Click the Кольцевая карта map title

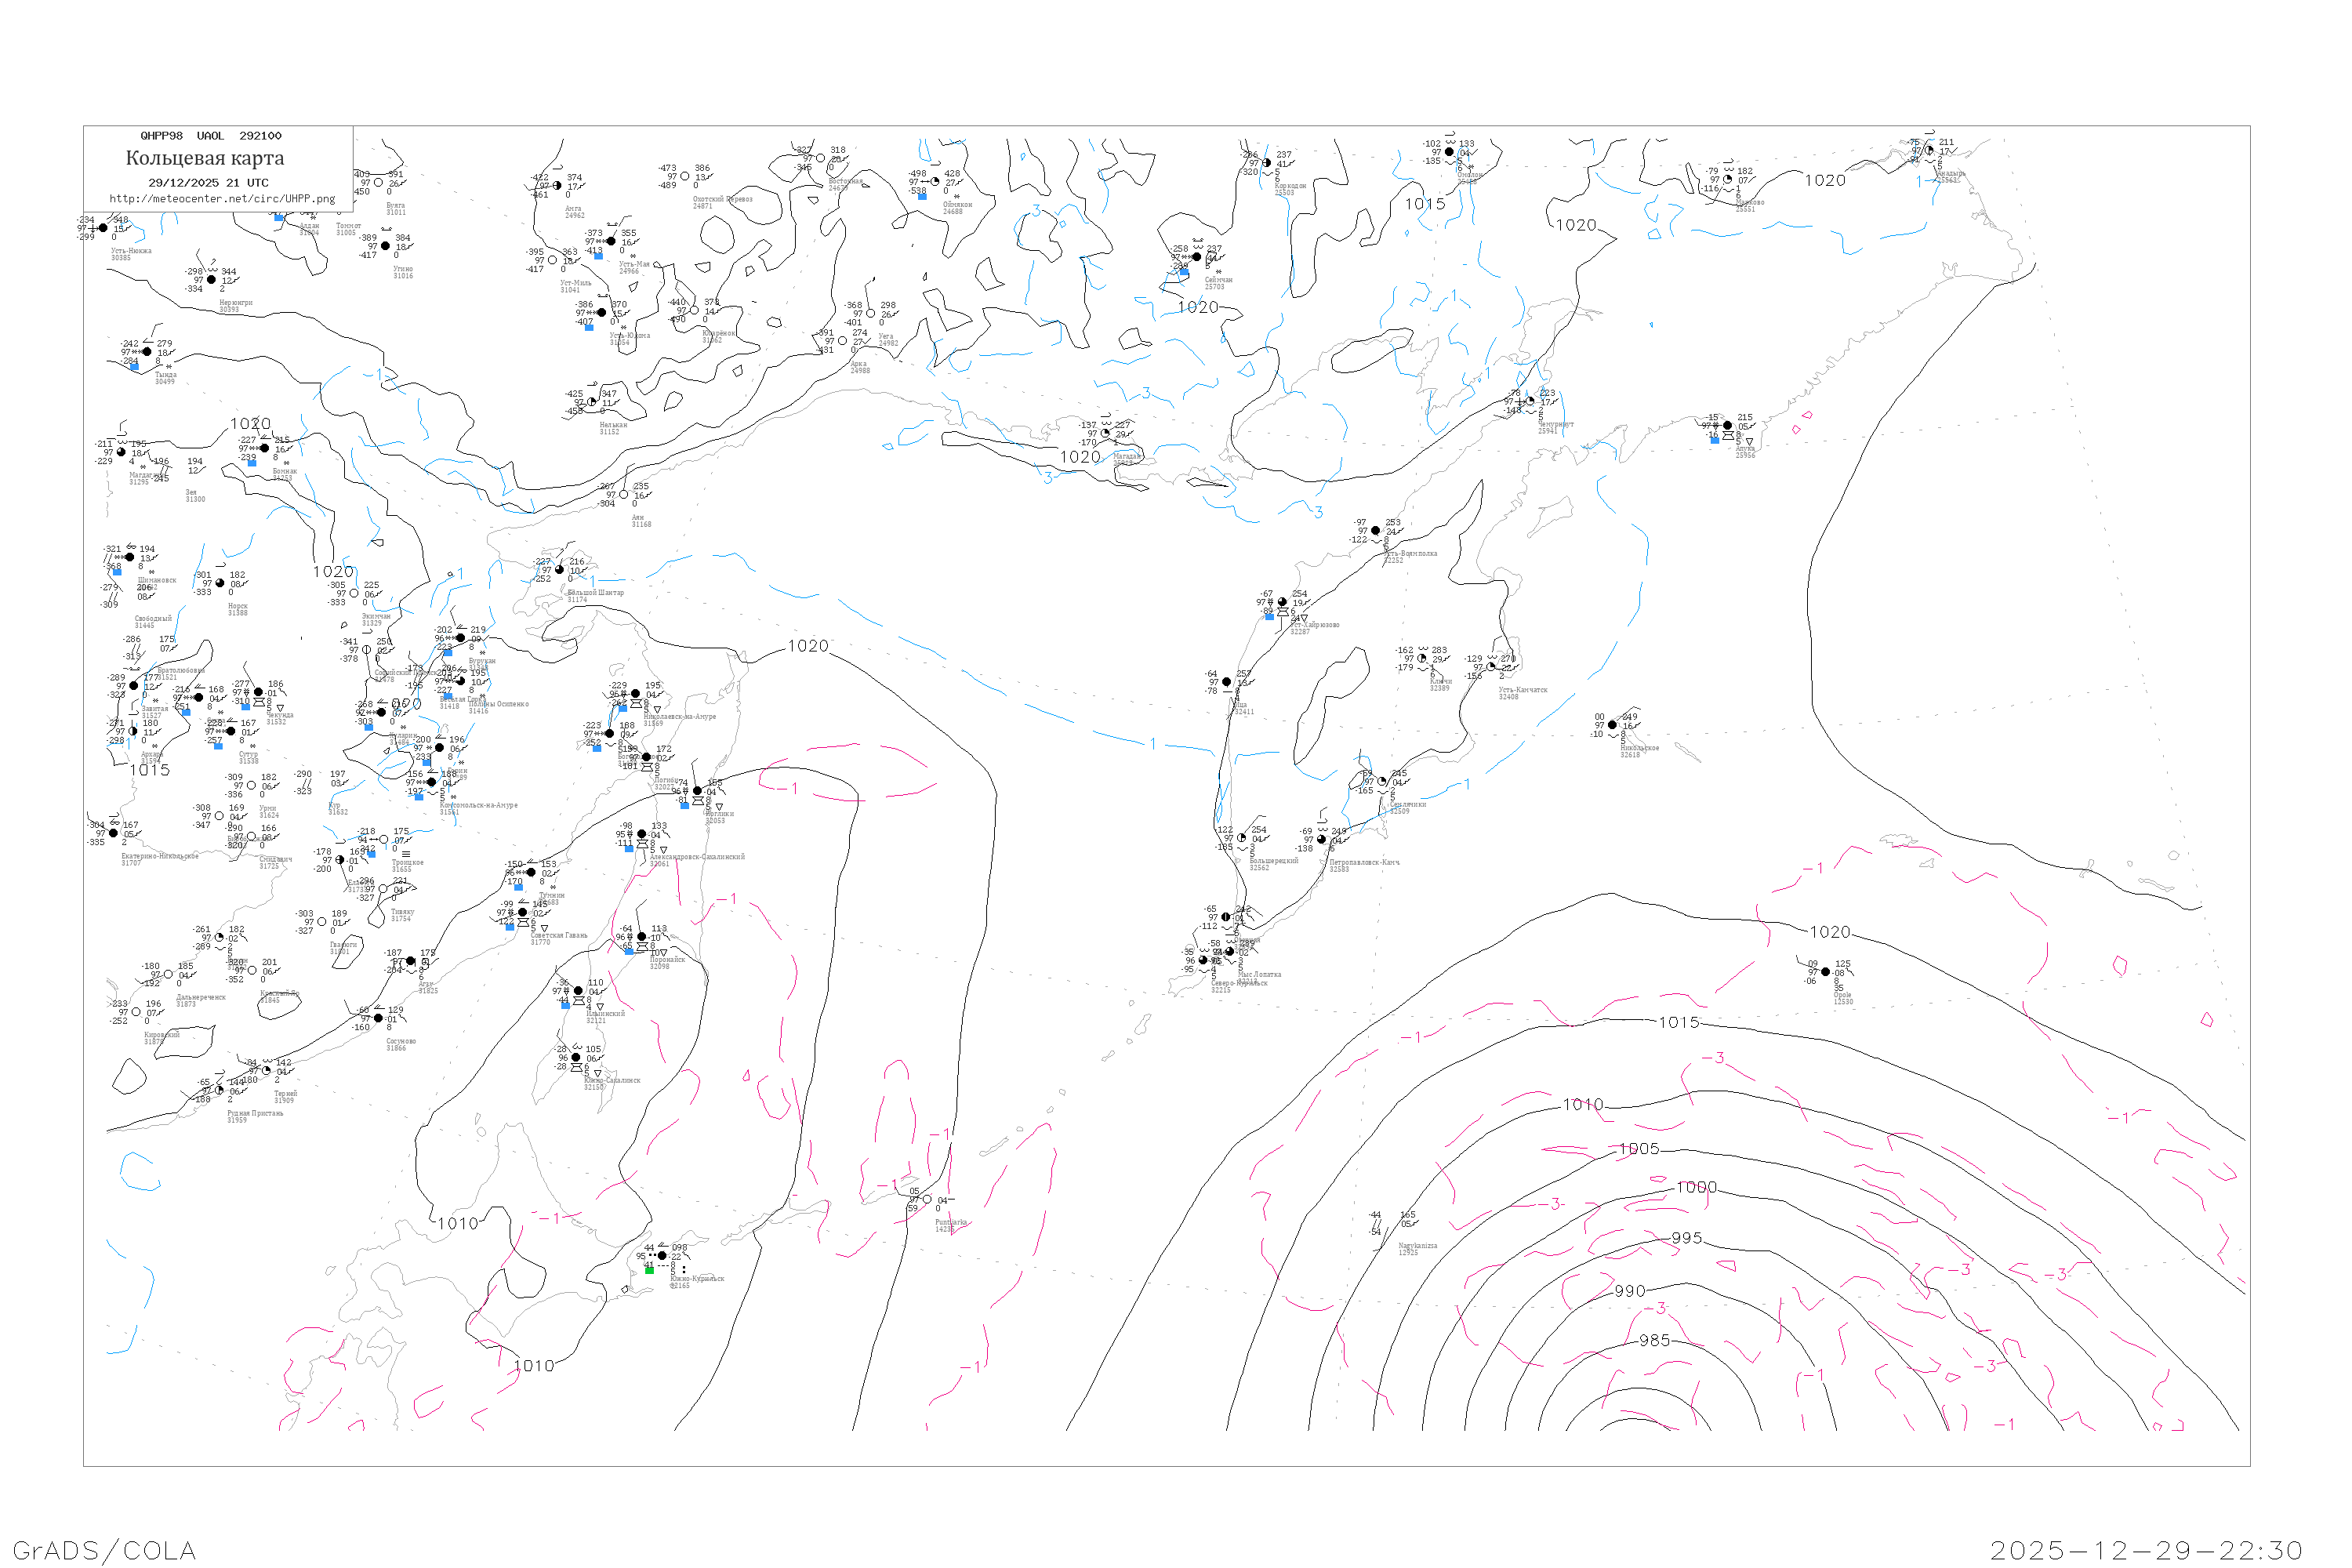click(x=204, y=158)
